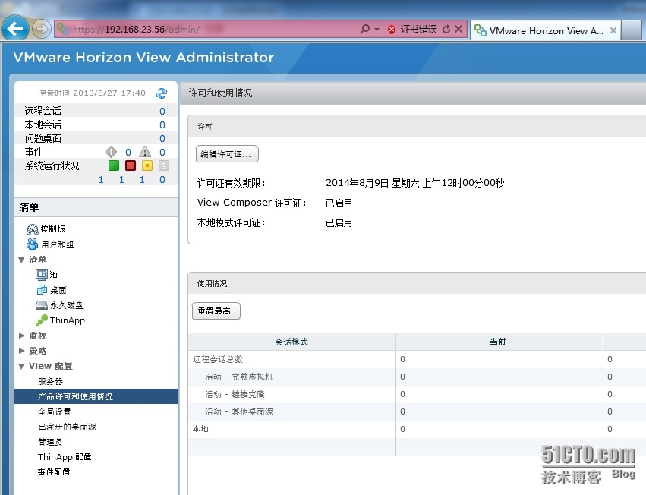Click the 证书错误 certificate error label
This screenshot has width=646, height=495.
[x=418, y=30]
